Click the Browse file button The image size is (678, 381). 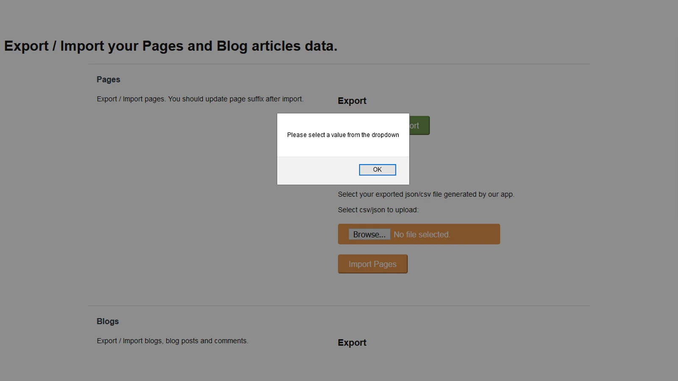(x=369, y=235)
